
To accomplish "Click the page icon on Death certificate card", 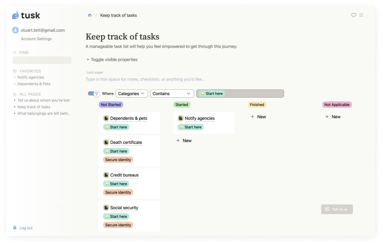I will (106, 142).
